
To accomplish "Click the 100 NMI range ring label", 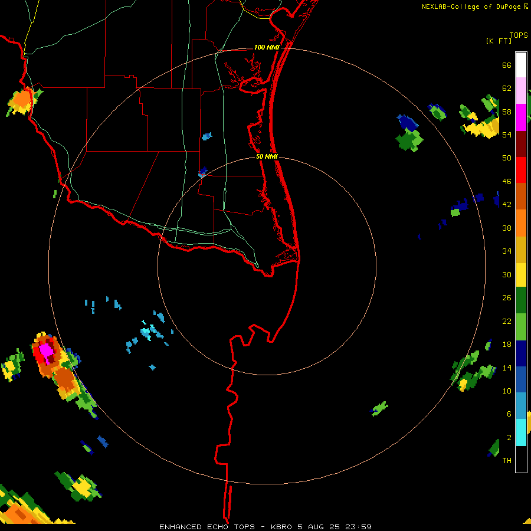I will point(267,48).
